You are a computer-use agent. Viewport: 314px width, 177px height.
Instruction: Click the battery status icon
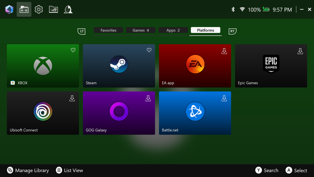point(266,9)
